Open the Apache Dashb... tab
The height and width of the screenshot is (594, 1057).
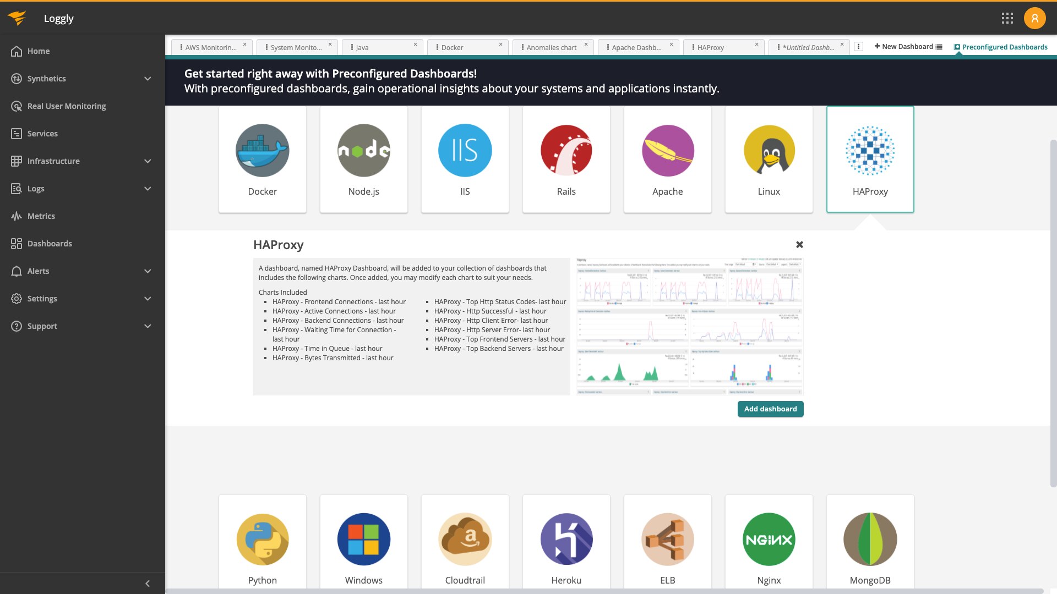636,47
